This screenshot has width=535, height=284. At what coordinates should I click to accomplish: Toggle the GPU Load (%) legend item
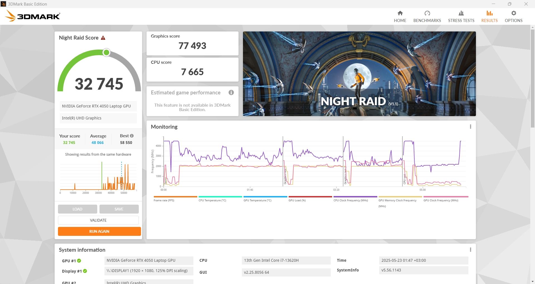310,199
